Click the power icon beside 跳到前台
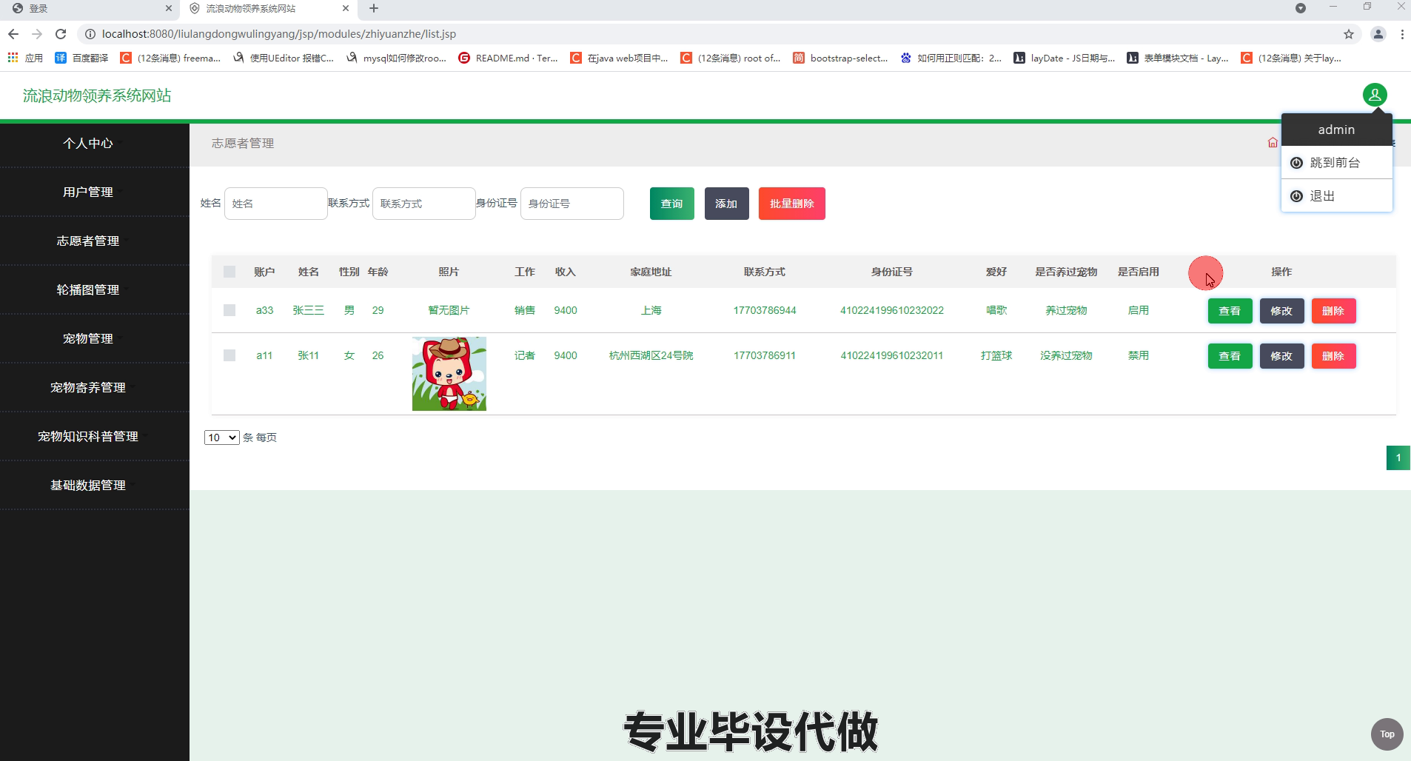The height and width of the screenshot is (761, 1411). [x=1296, y=163]
